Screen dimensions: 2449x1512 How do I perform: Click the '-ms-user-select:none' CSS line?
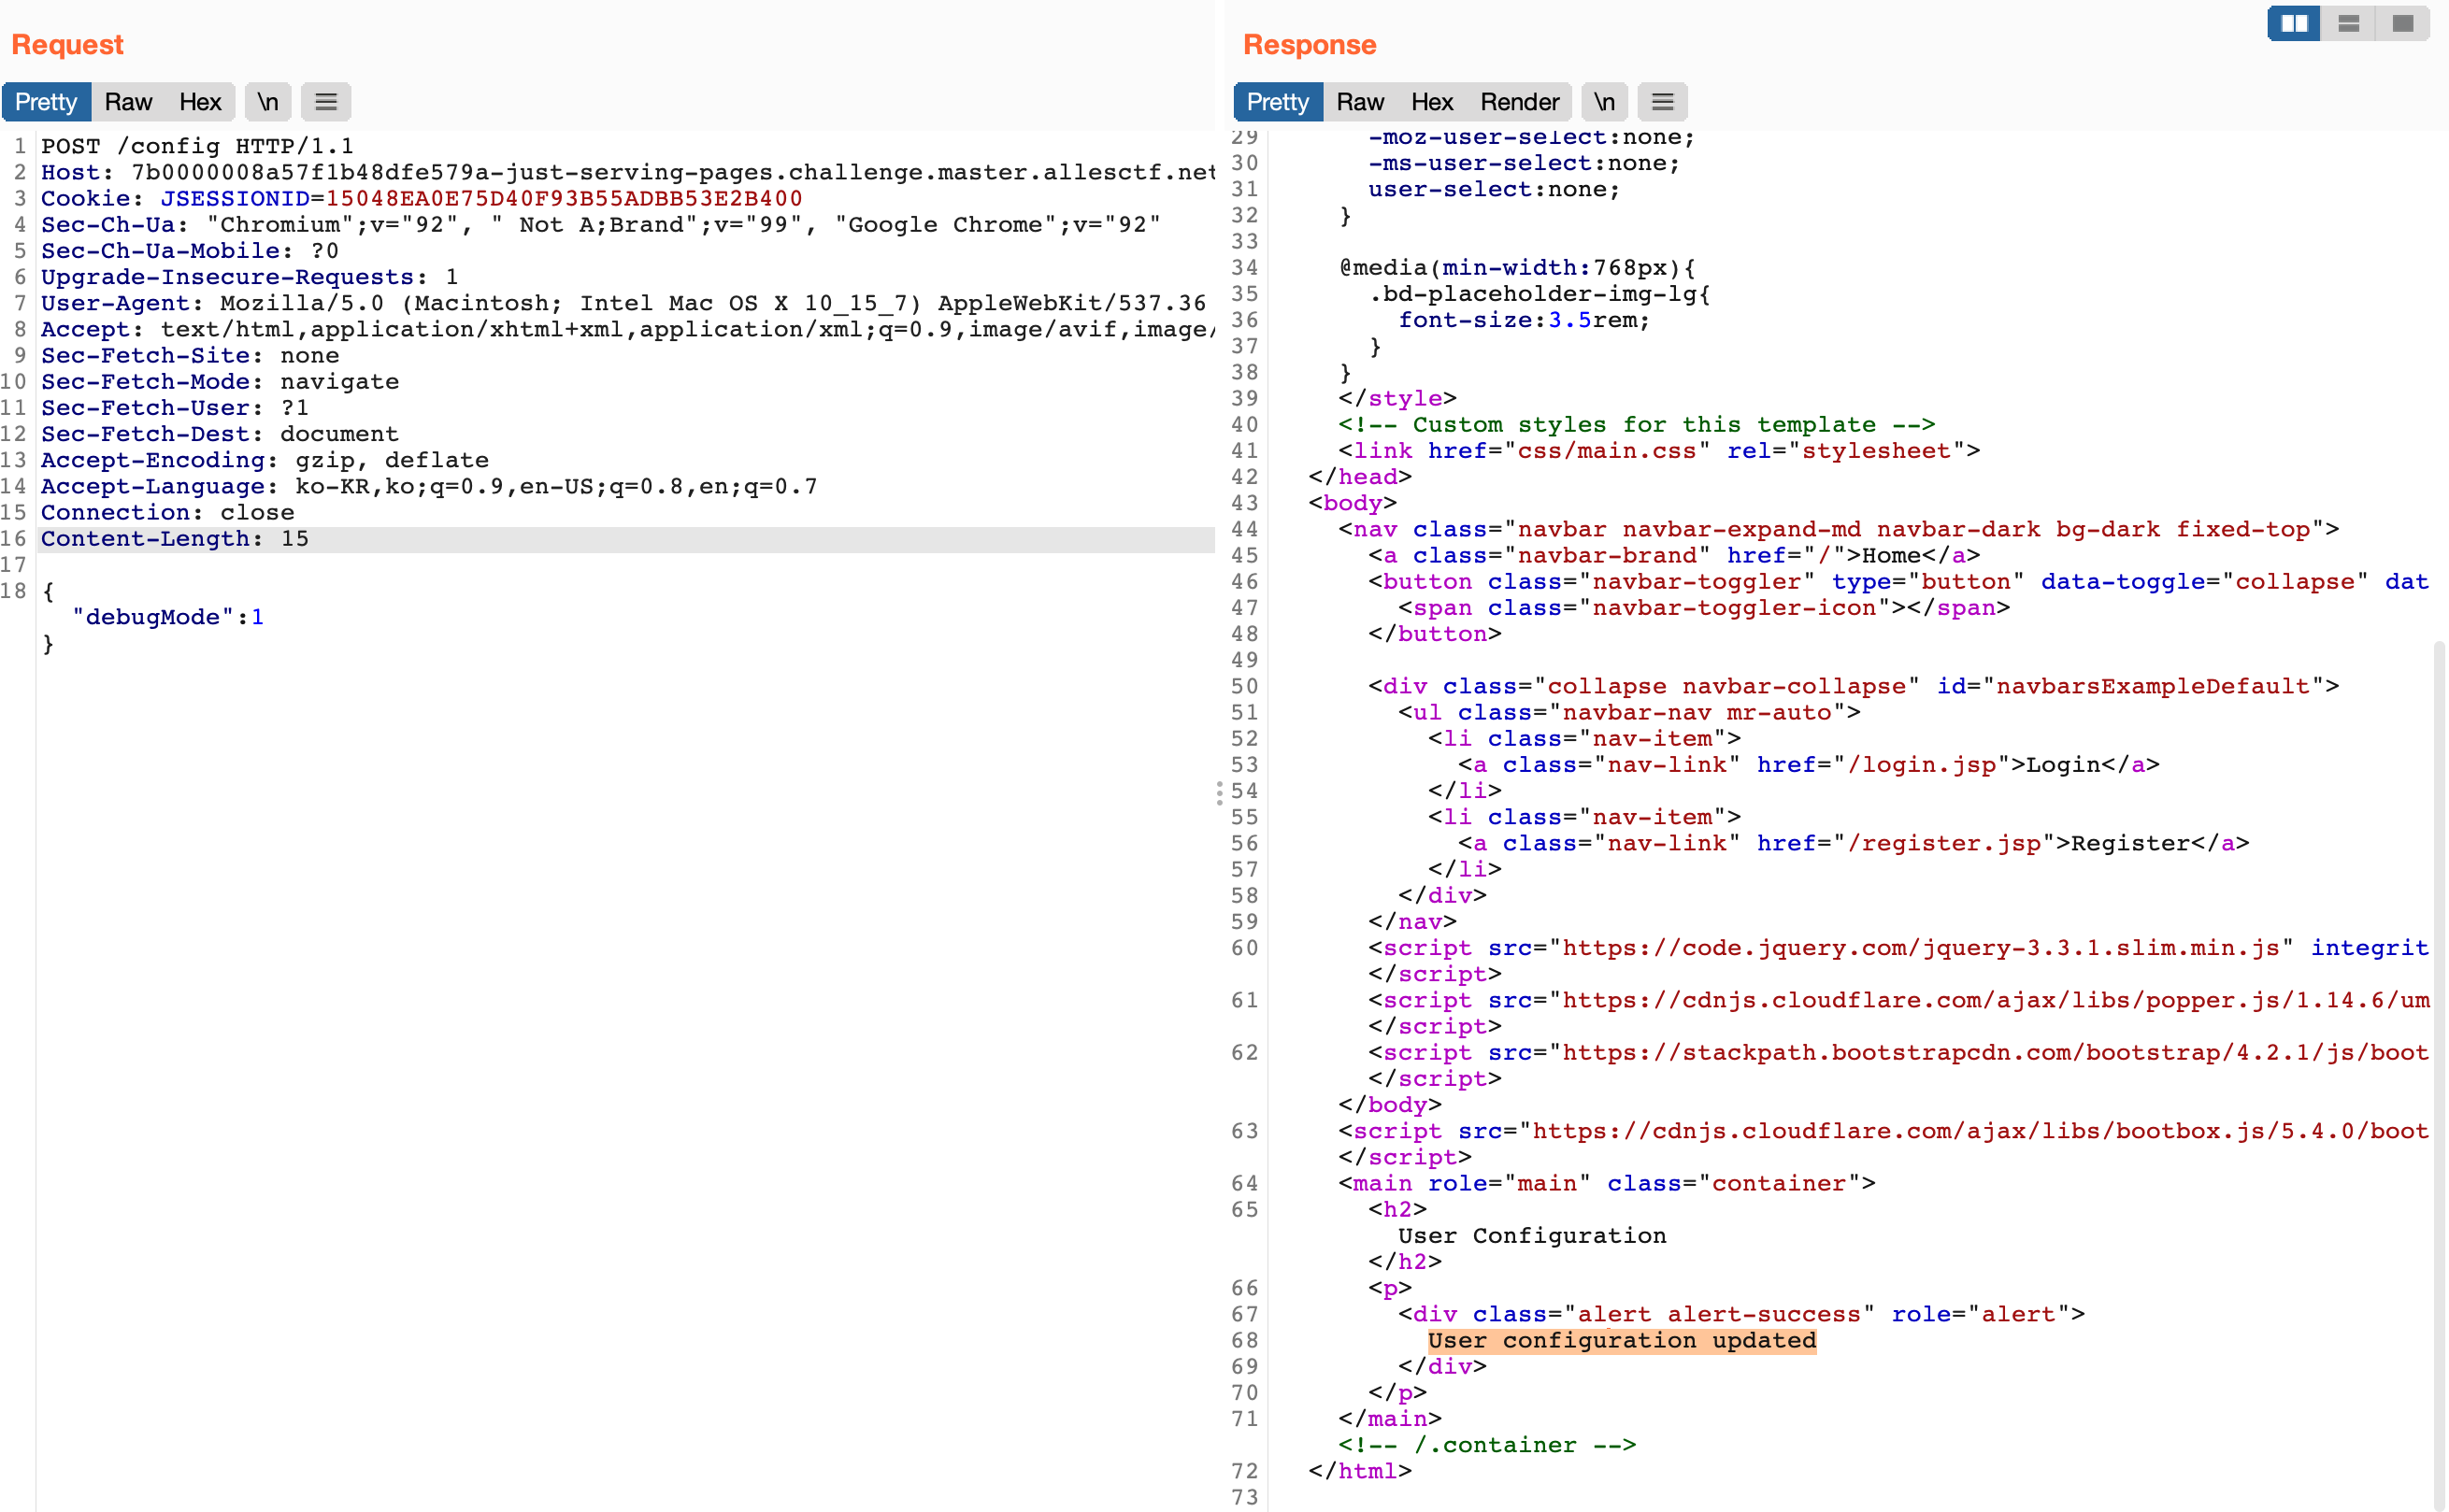coord(1524,163)
